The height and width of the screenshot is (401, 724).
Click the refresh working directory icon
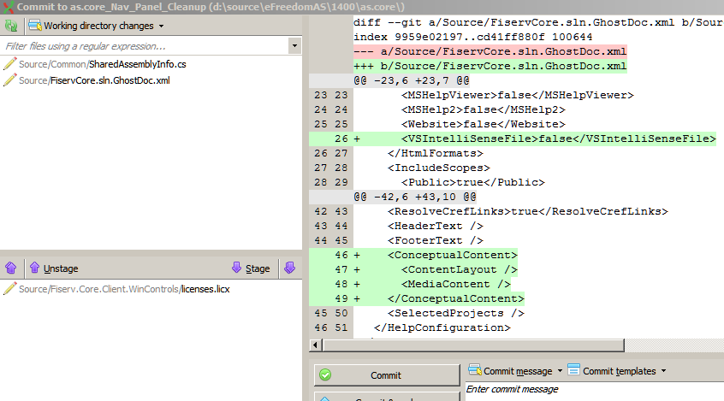[11, 26]
